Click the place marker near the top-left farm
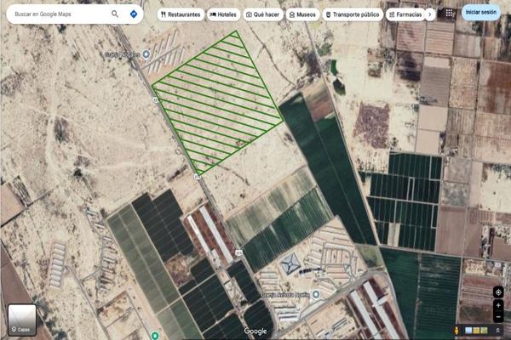511x340 pixels. [x=146, y=54]
